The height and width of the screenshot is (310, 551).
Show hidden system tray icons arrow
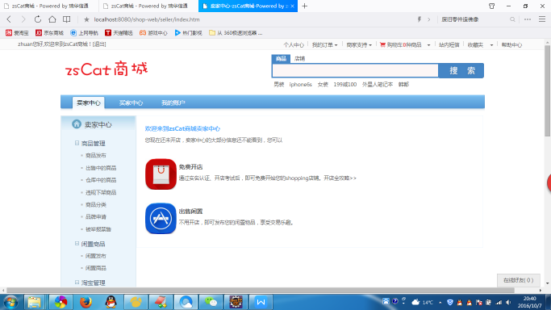[440, 302]
